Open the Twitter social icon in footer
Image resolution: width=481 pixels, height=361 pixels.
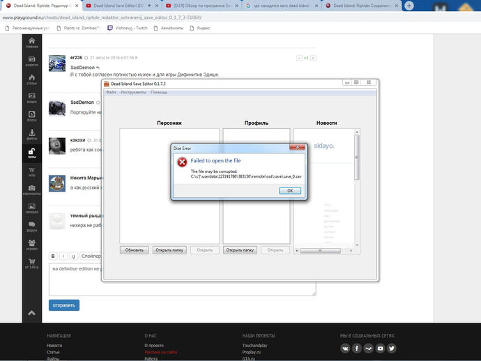point(392,348)
